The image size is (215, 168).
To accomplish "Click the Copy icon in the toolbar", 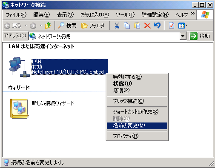I will [127, 26].
